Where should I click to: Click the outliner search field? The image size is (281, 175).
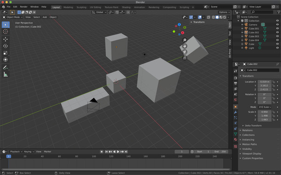click(x=262, y=12)
